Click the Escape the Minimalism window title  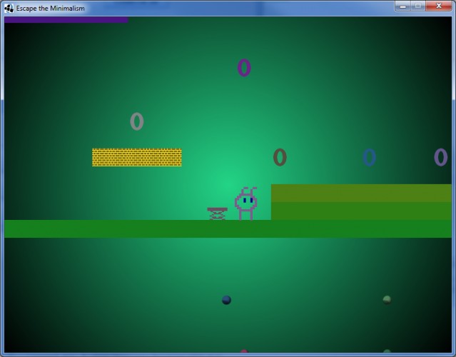[x=51, y=8]
